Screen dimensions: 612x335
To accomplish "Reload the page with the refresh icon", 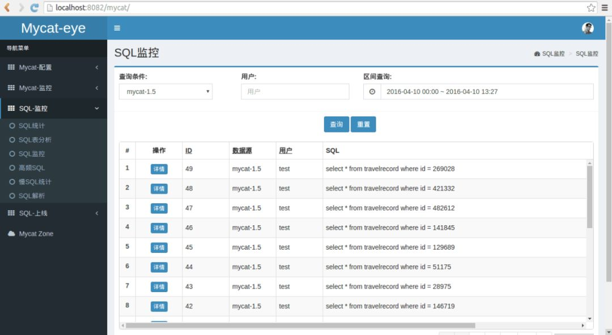I will click(x=35, y=7).
